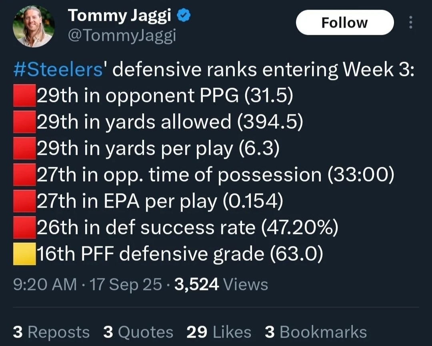This screenshot has width=432, height=346.
Task: Show the 3 Quotes list
Action: 138,332
